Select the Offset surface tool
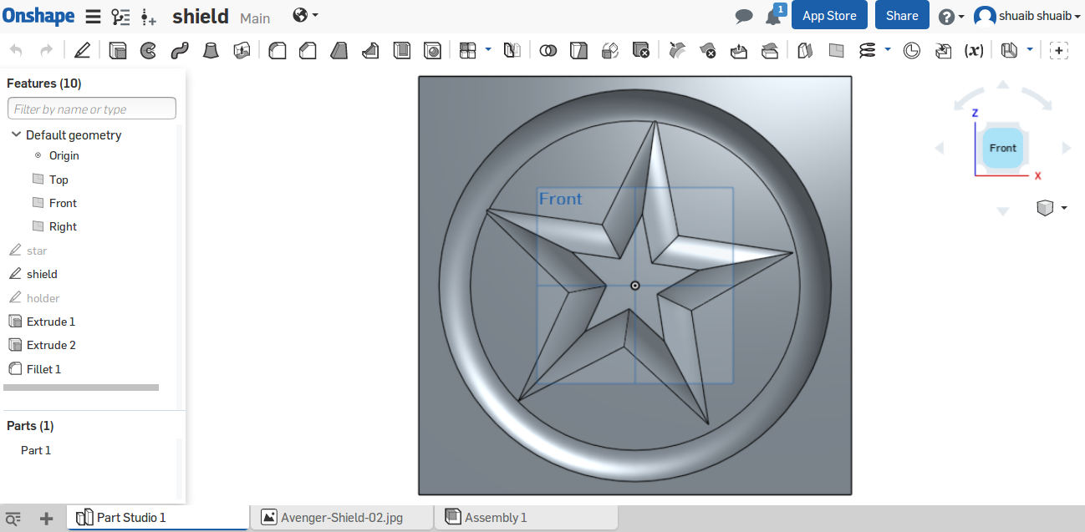1085x532 pixels. pos(805,51)
